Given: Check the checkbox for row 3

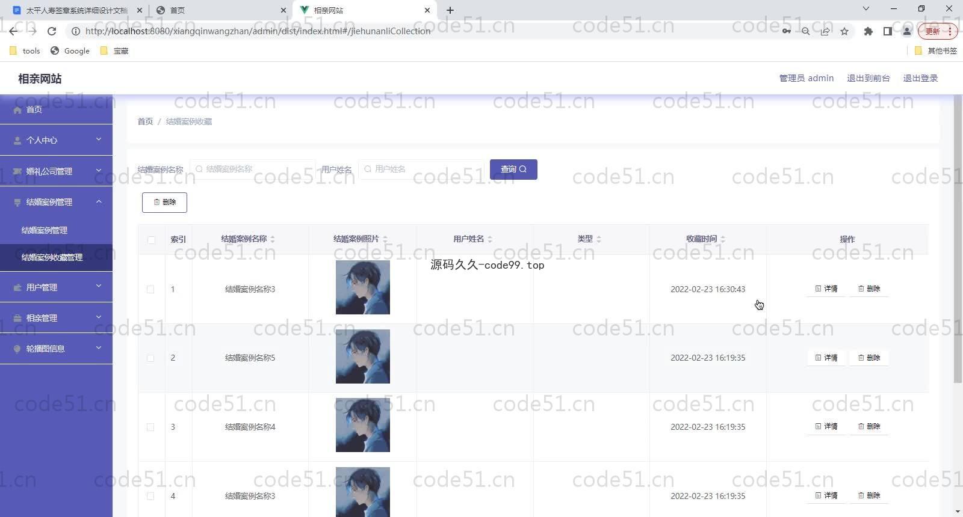Looking at the screenshot, I should [x=150, y=427].
